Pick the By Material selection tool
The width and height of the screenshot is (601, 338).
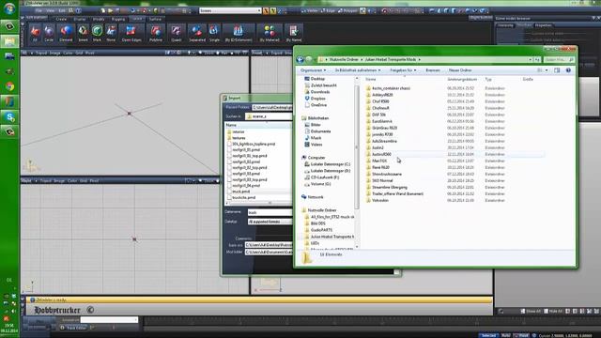coord(270,33)
